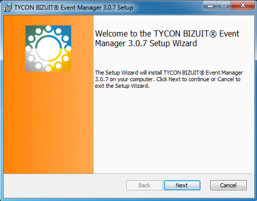Click the disabled Back button
The width and height of the screenshot is (257, 201).
click(144, 185)
